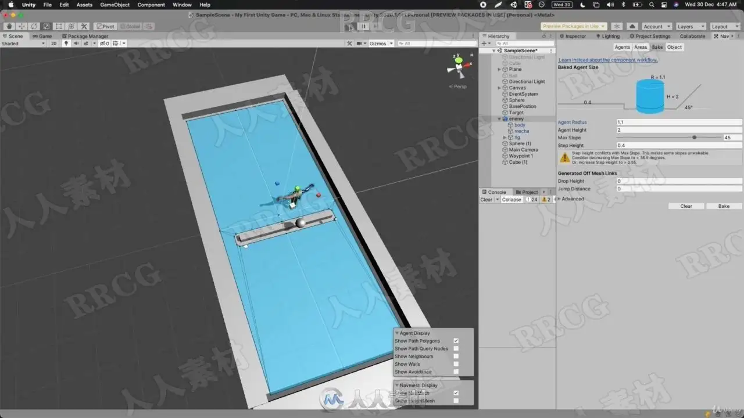Select the Scale tool
The image size is (744, 418).
46,26
